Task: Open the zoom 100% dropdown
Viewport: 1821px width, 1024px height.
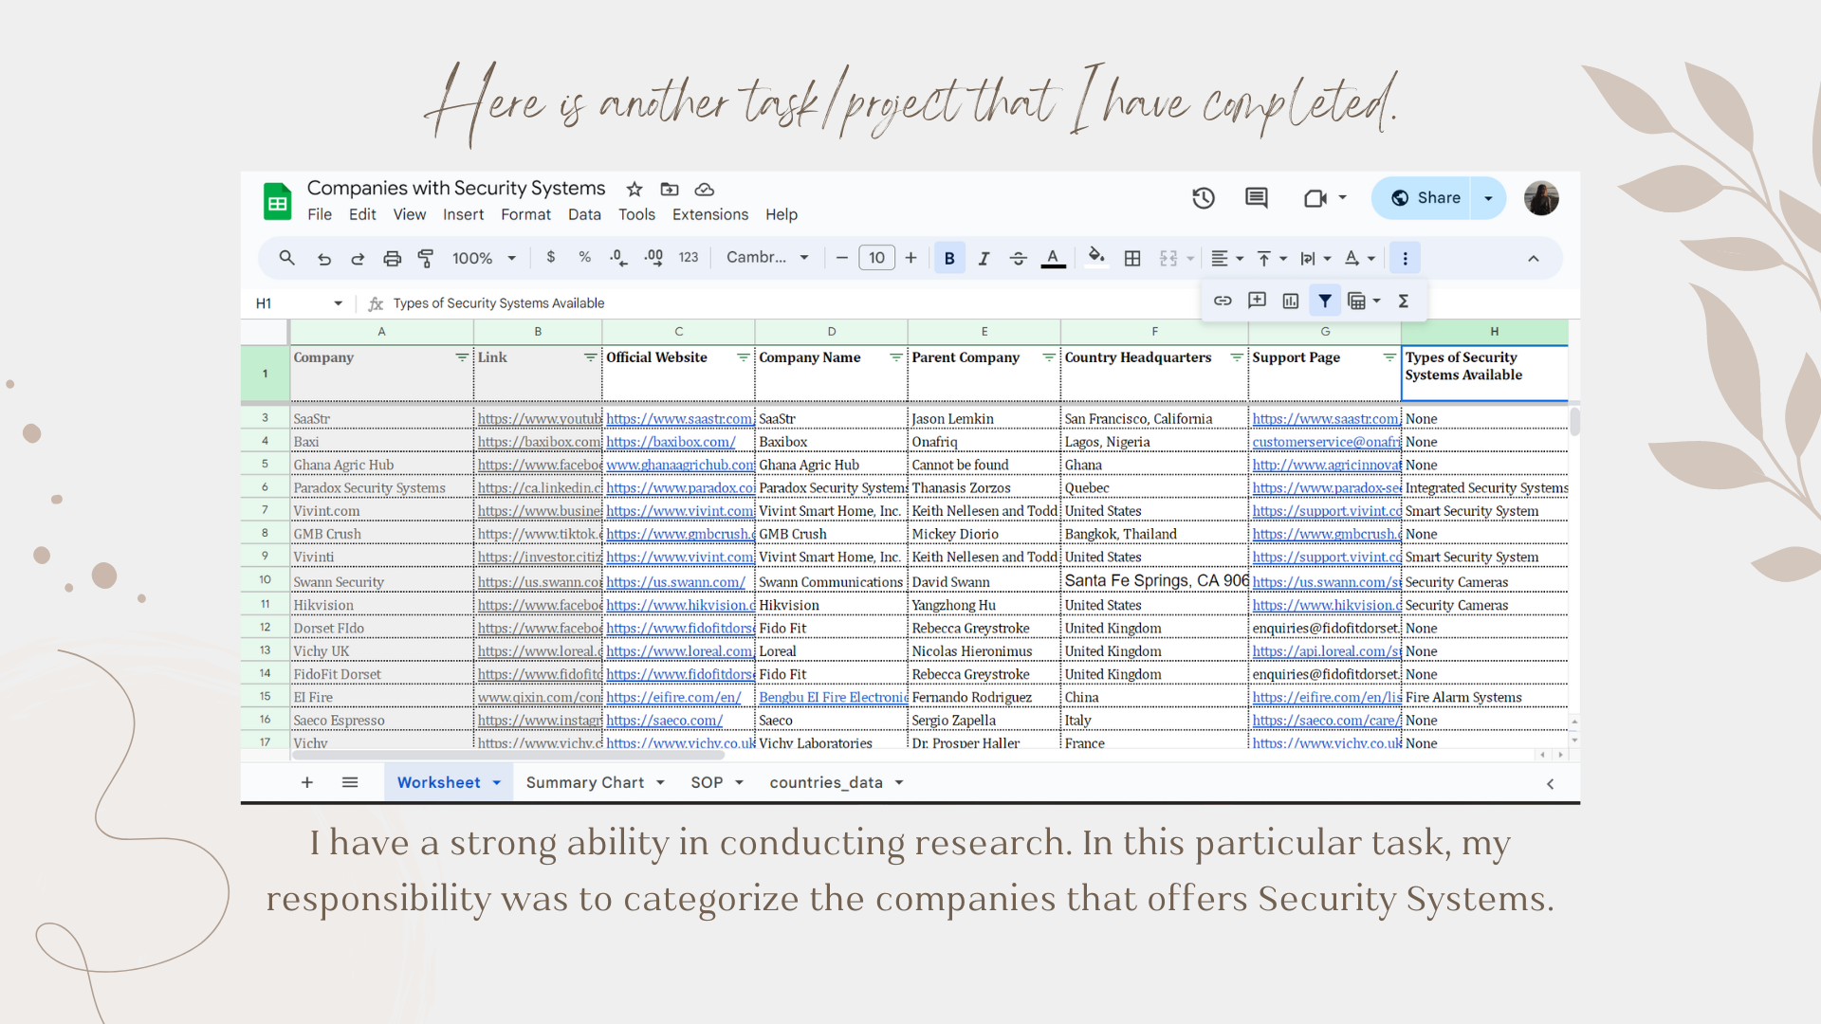Action: 484,258
